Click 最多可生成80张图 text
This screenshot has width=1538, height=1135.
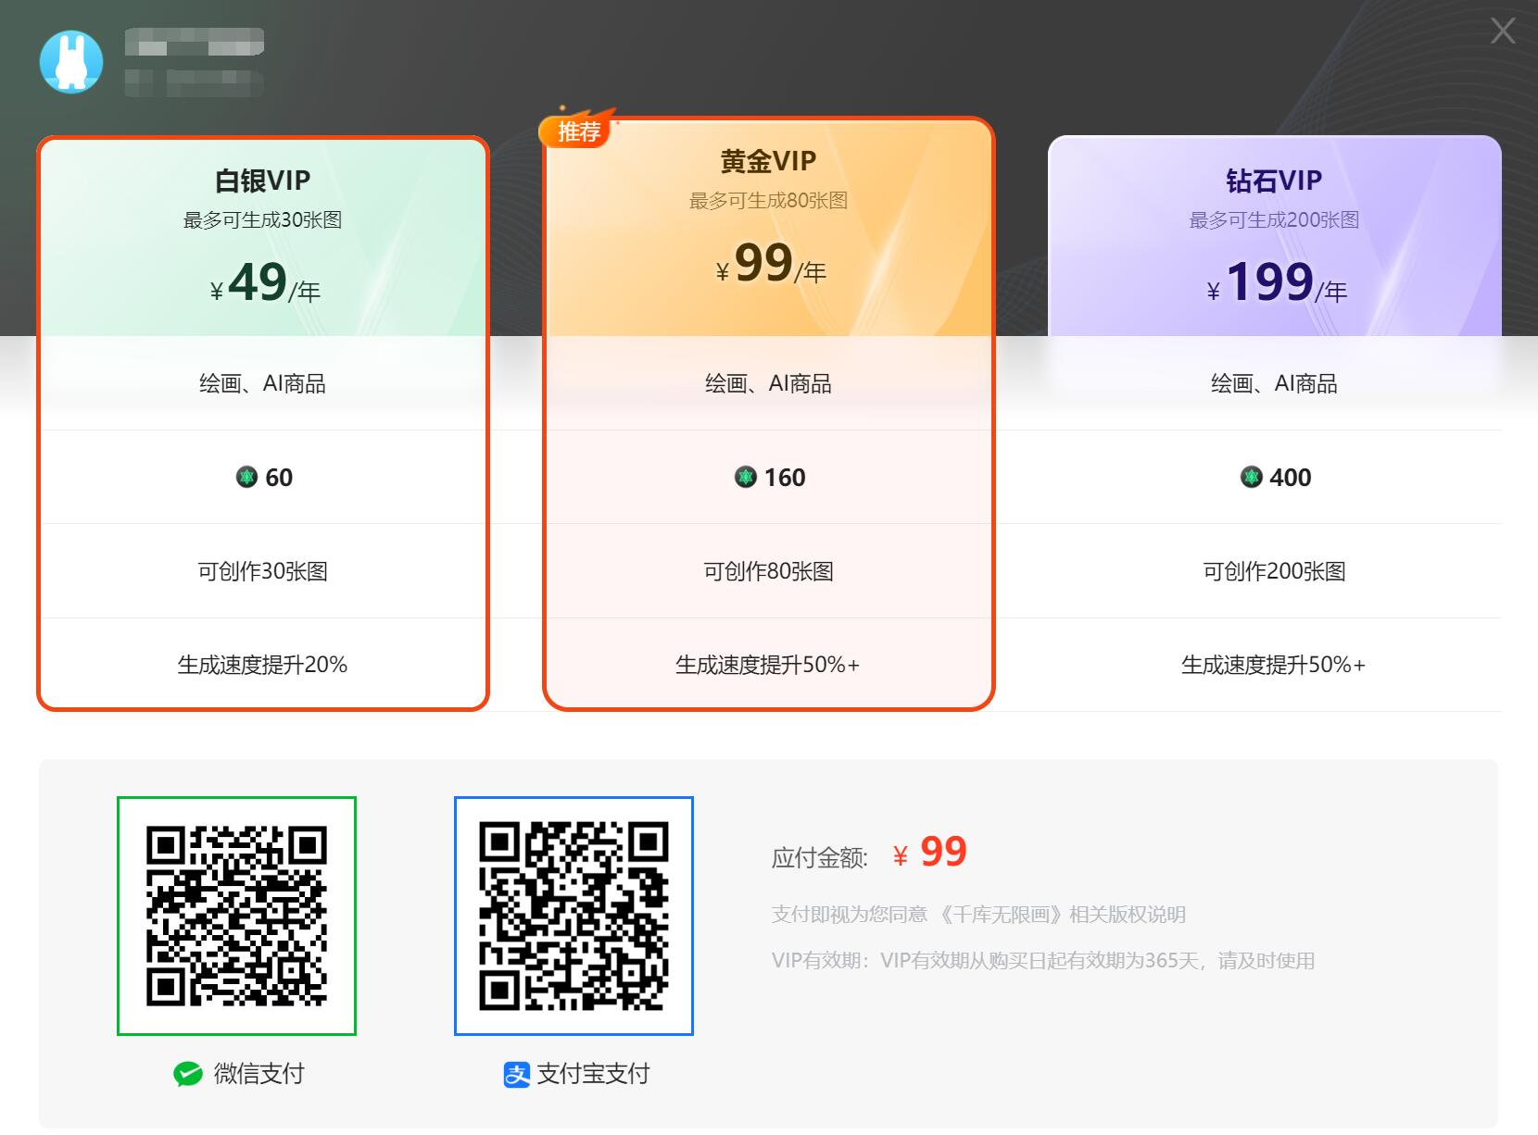click(x=768, y=201)
